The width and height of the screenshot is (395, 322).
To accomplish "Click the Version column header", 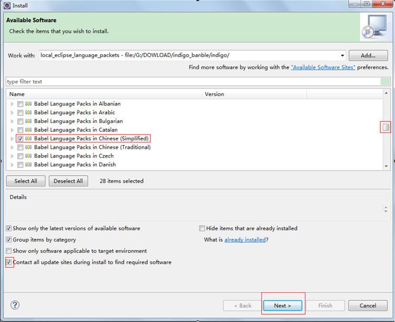I will point(255,94).
